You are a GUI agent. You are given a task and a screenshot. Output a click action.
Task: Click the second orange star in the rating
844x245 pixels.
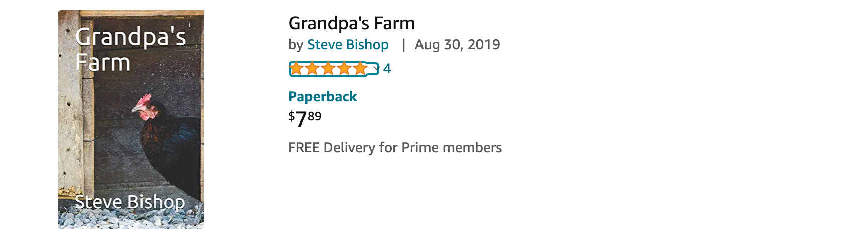pyautogui.click(x=313, y=69)
